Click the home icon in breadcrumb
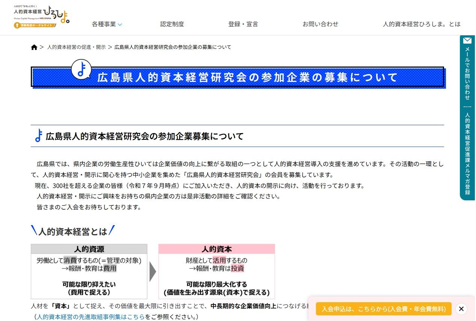The width and height of the screenshot is (476, 321). 34,47
